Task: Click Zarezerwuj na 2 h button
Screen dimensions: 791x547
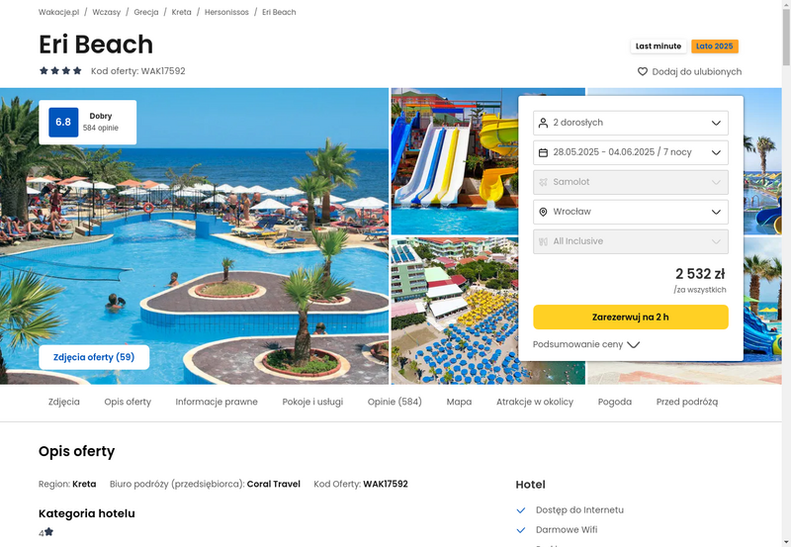Action: point(631,317)
